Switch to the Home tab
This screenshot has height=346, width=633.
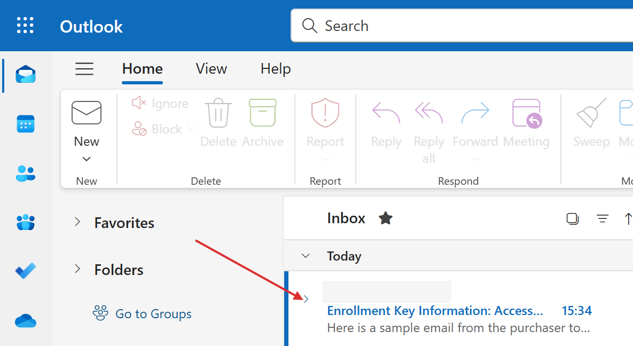(143, 69)
